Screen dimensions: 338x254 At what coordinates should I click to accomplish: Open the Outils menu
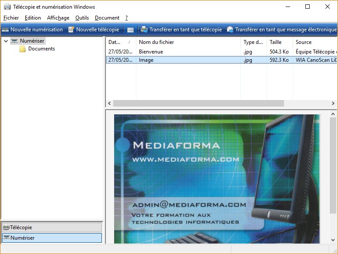82,18
